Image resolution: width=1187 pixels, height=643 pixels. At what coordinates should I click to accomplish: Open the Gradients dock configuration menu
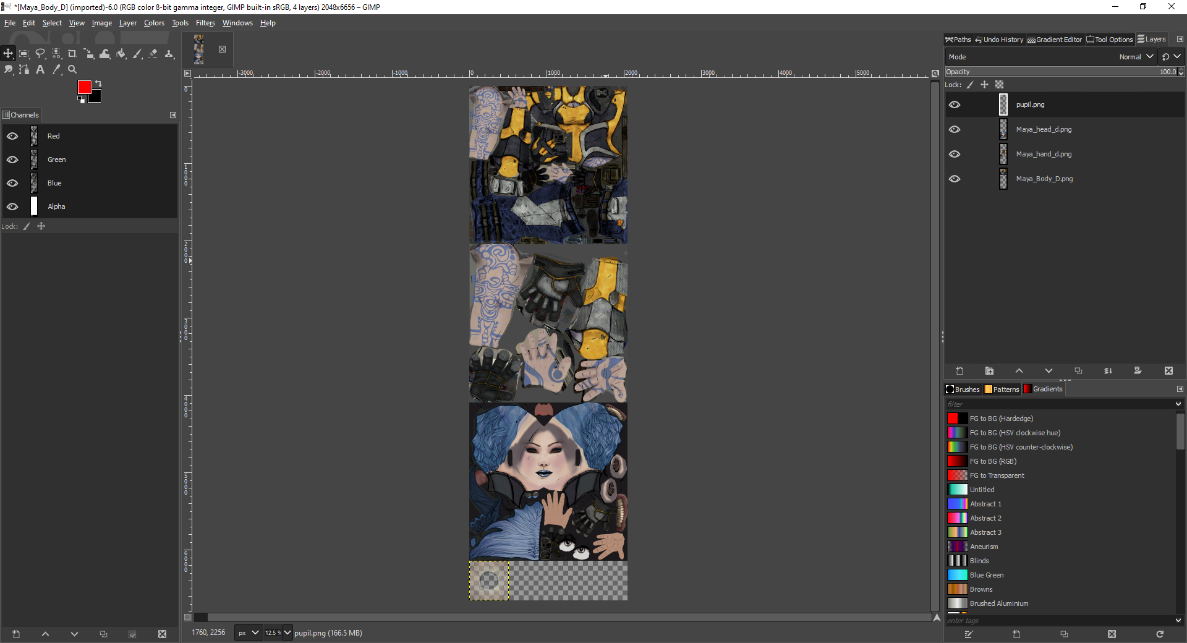click(1180, 389)
